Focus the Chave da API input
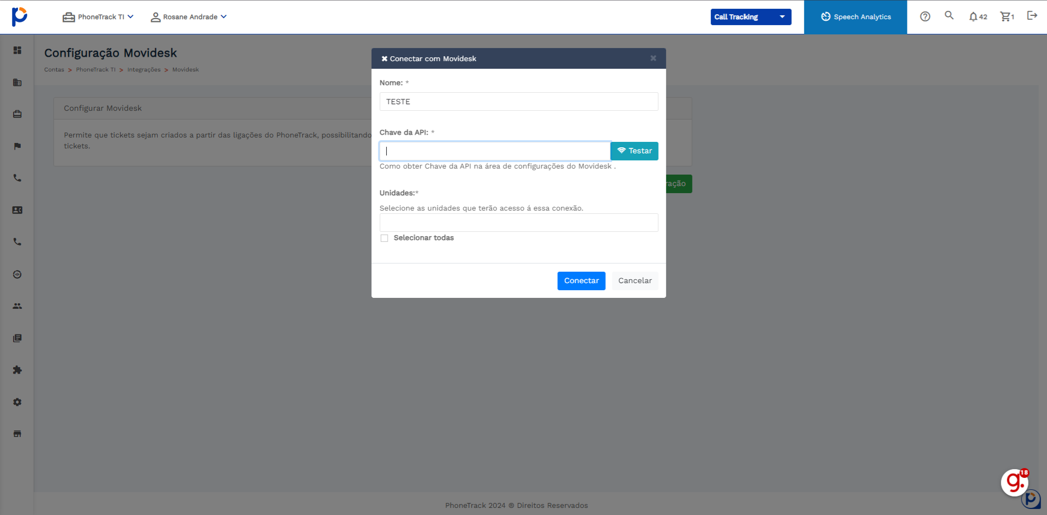 [x=495, y=151]
